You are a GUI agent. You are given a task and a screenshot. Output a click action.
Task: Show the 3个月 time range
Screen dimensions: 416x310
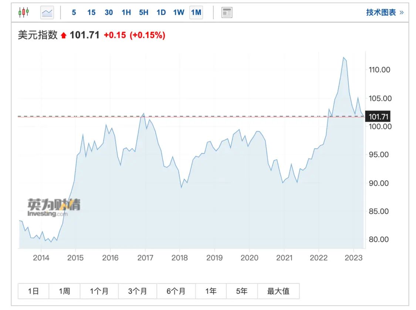click(138, 291)
